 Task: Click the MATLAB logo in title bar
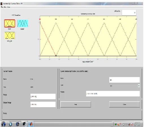tap(1, 4)
